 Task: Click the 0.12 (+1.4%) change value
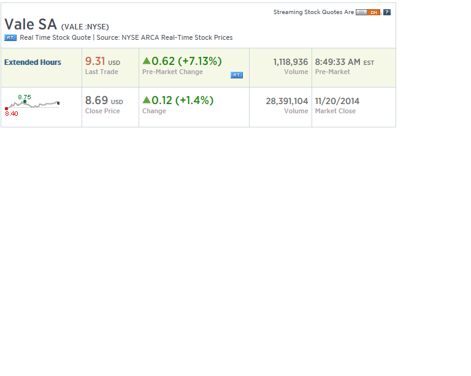coord(183,100)
